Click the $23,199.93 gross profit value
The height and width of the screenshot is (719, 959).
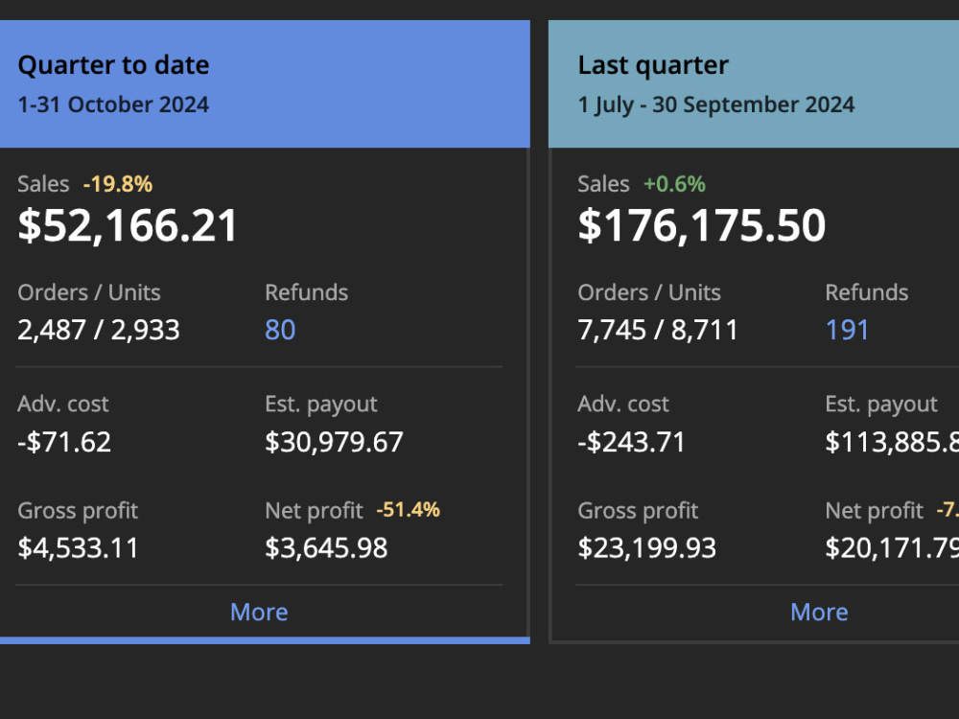(647, 547)
